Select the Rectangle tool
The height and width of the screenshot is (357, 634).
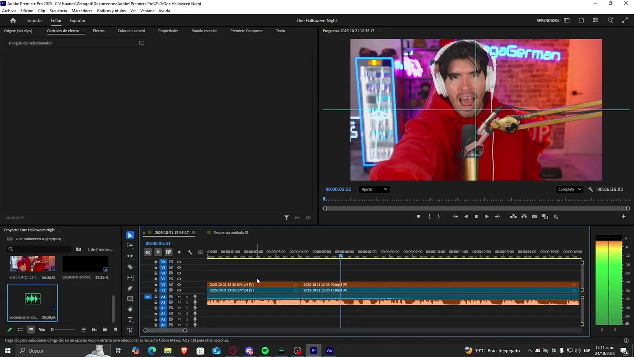[130, 298]
